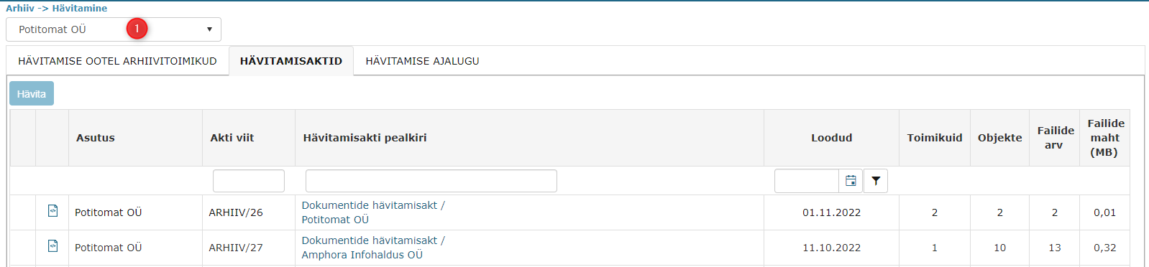Select the Hävitamisaktid tab
This screenshot has width=1149, height=267.
pyautogui.click(x=291, y=61)
